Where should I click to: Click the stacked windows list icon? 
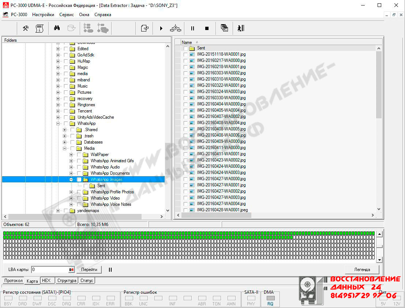224,28
